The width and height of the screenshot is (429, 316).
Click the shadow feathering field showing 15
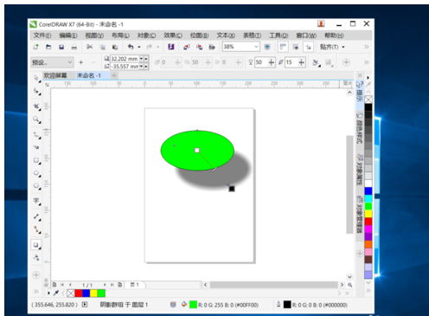(291, 62)
